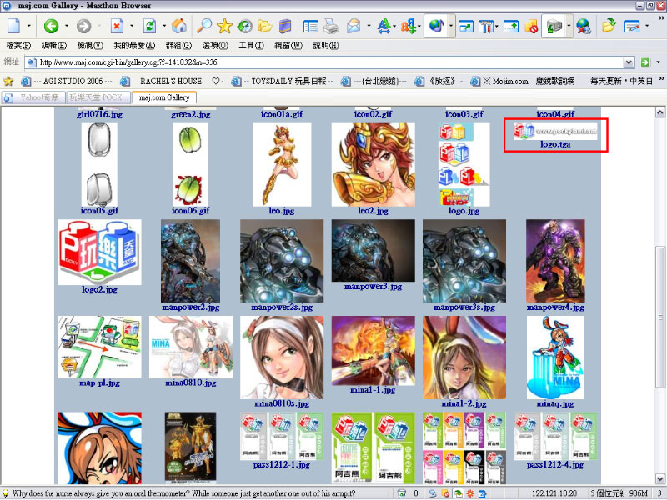Click the green Back arrow button
Screen dimensions: 667x500
[51, 26]
